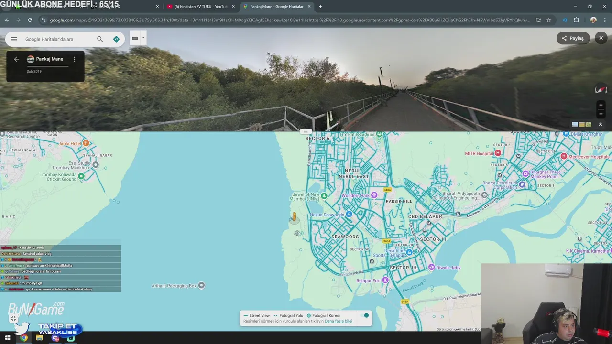Open directions with the blue route icon
612x344 pixels.
coord(116,39)
